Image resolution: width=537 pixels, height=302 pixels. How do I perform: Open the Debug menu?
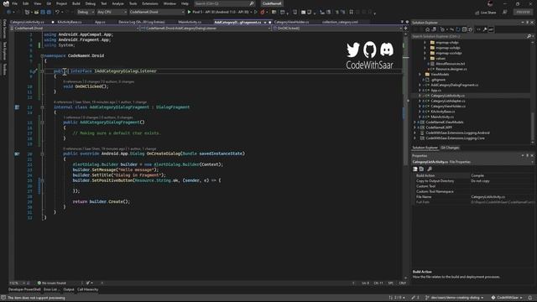(x=91, y=3)
